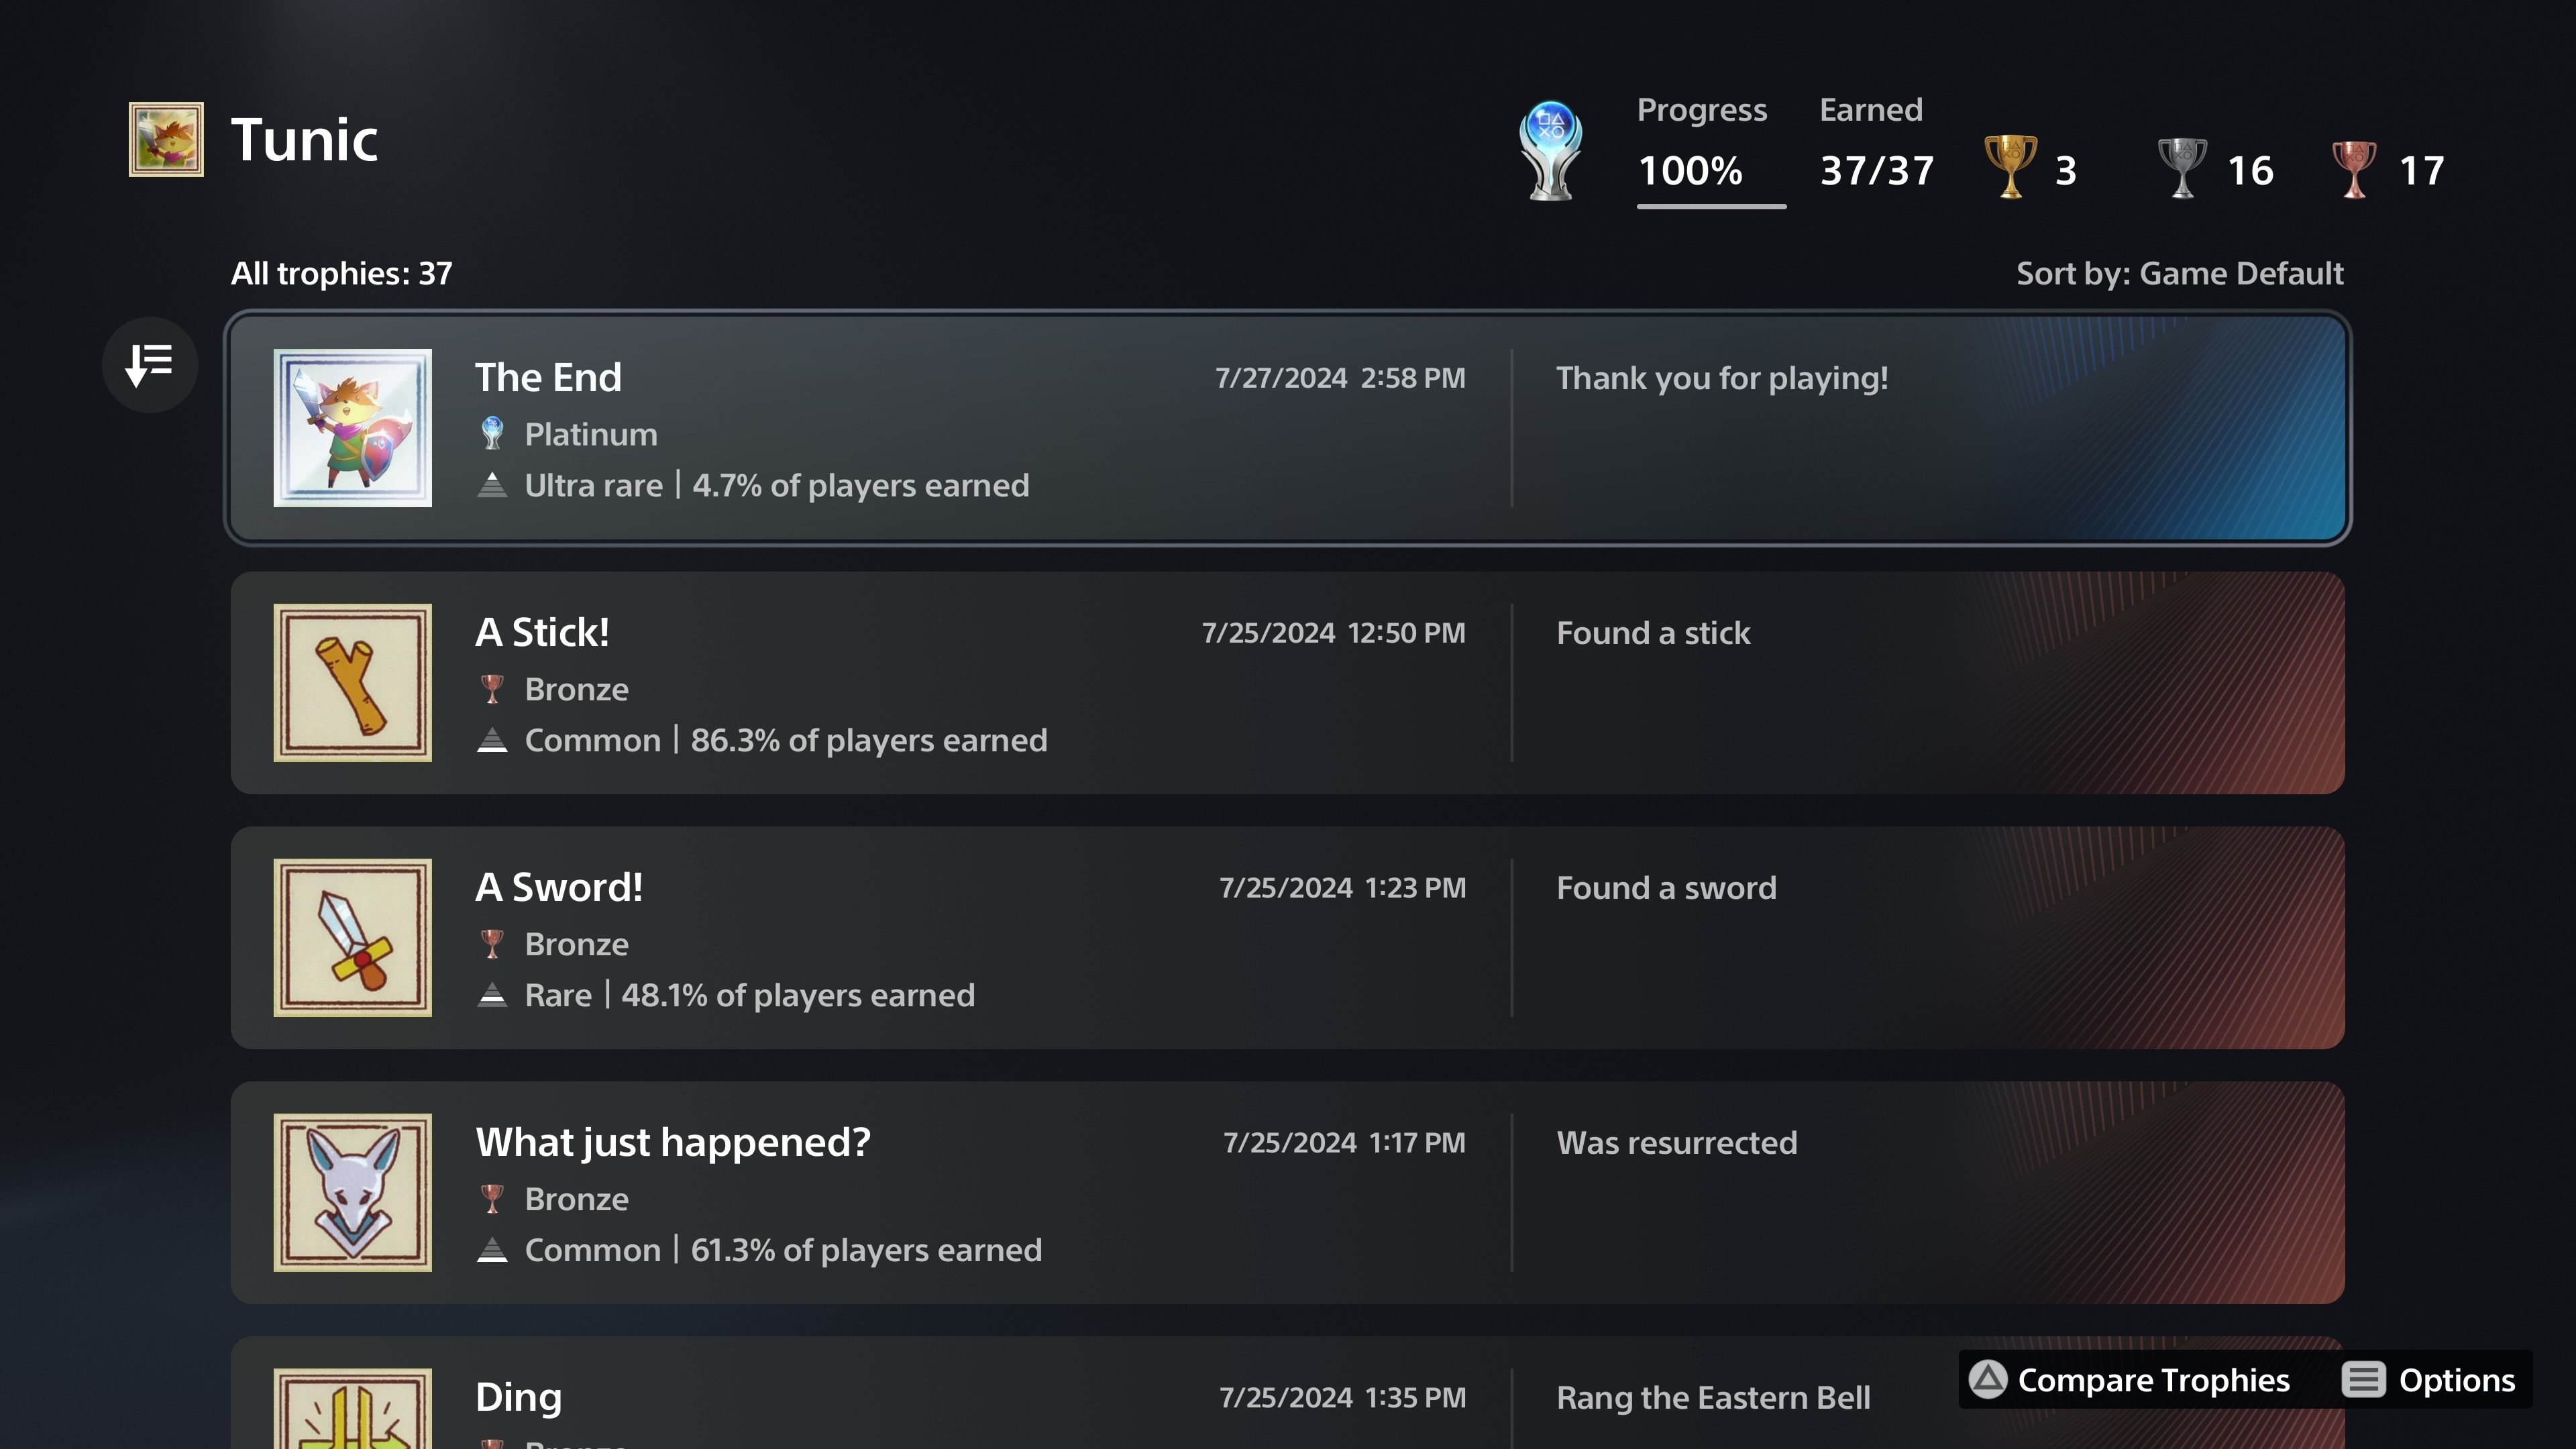Screen dimensions: 2576x1449
Task: Click the bronze trophy count icon
Action: pos(2354,168)
